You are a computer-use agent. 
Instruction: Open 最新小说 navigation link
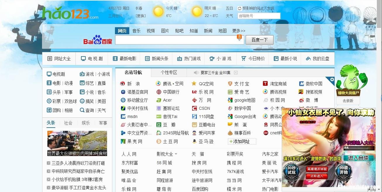click(x=285, y=59)
